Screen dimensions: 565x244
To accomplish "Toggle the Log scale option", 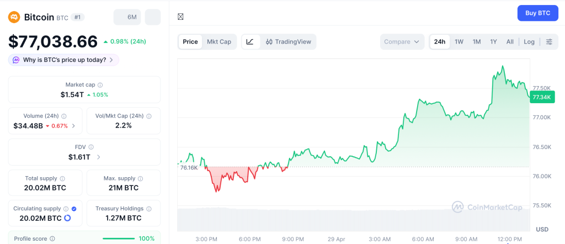I will click(529, 42).
